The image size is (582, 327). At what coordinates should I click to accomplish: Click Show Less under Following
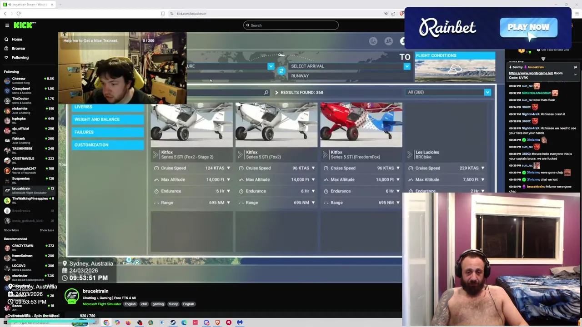click(x=47, y=230)
